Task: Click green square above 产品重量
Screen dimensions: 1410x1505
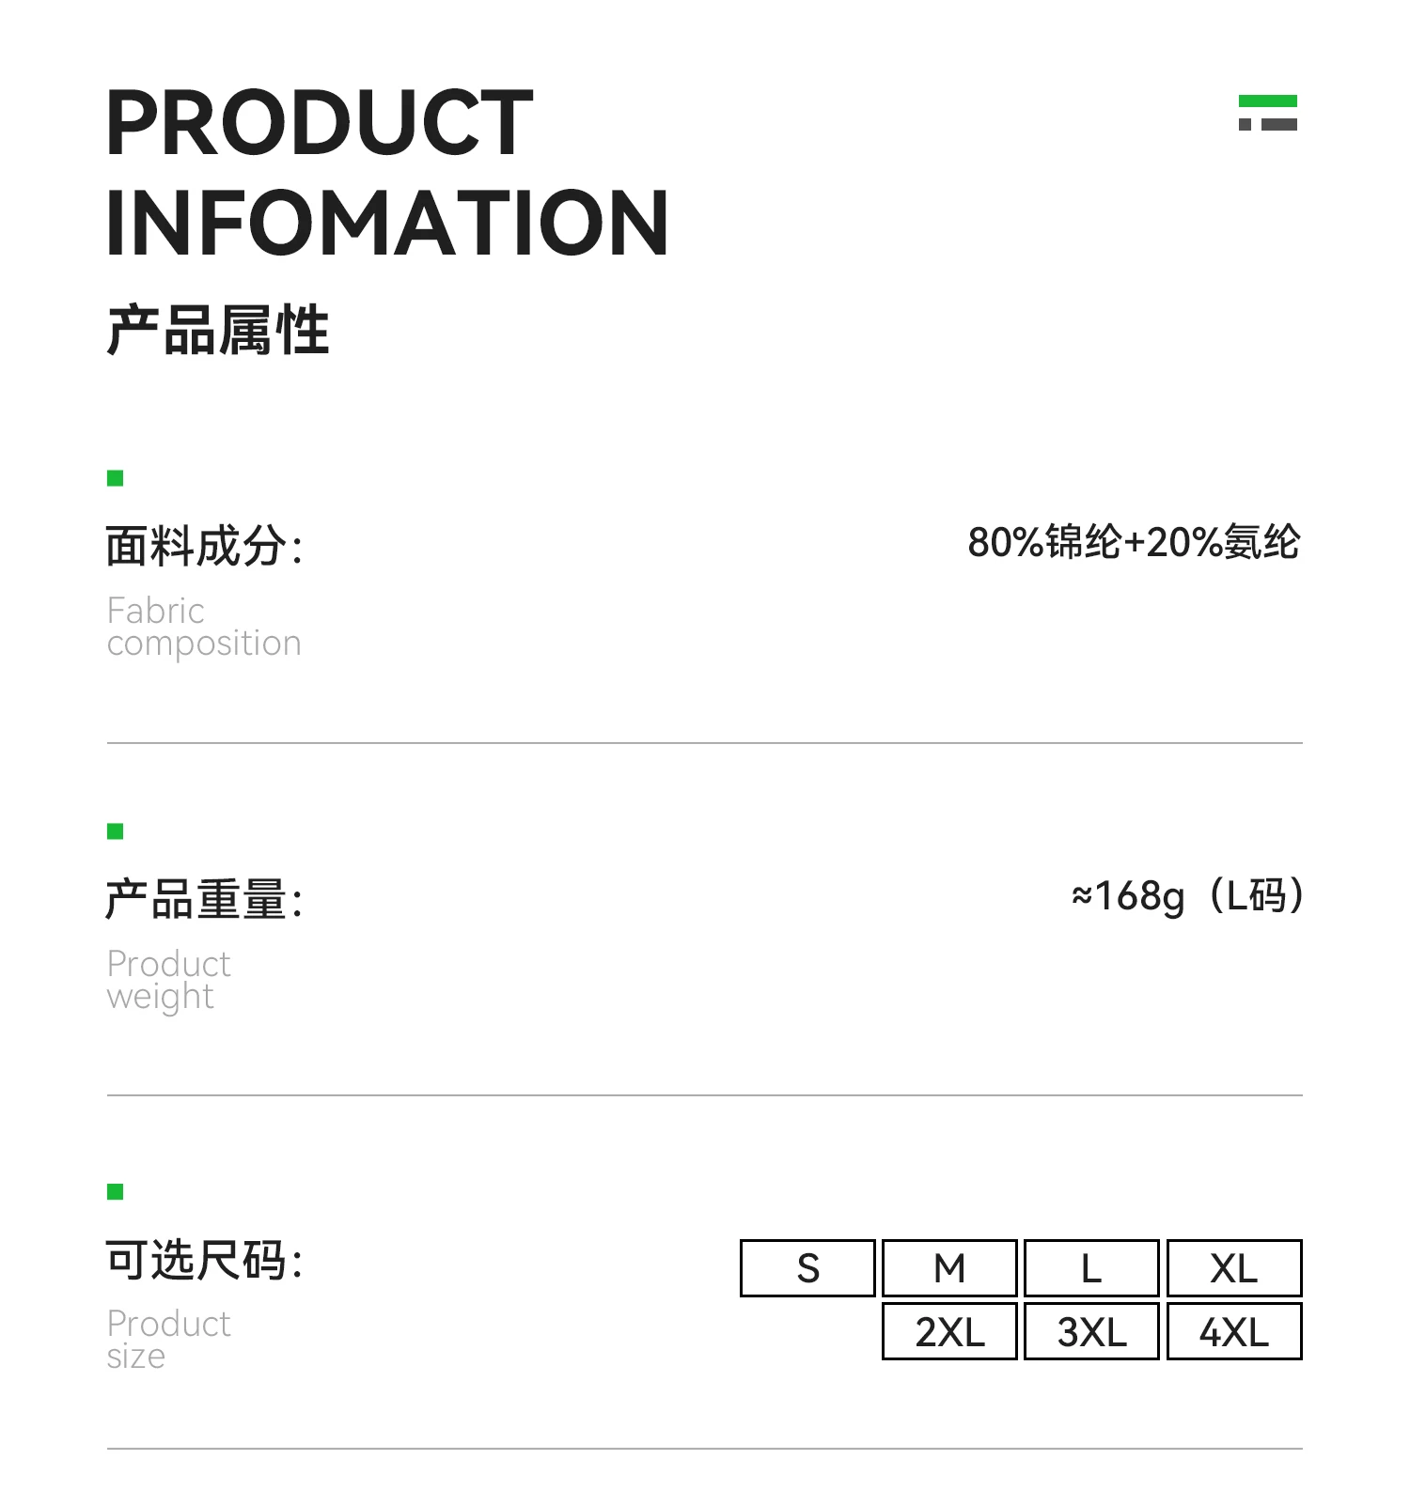Action: [x=116, y=830]
